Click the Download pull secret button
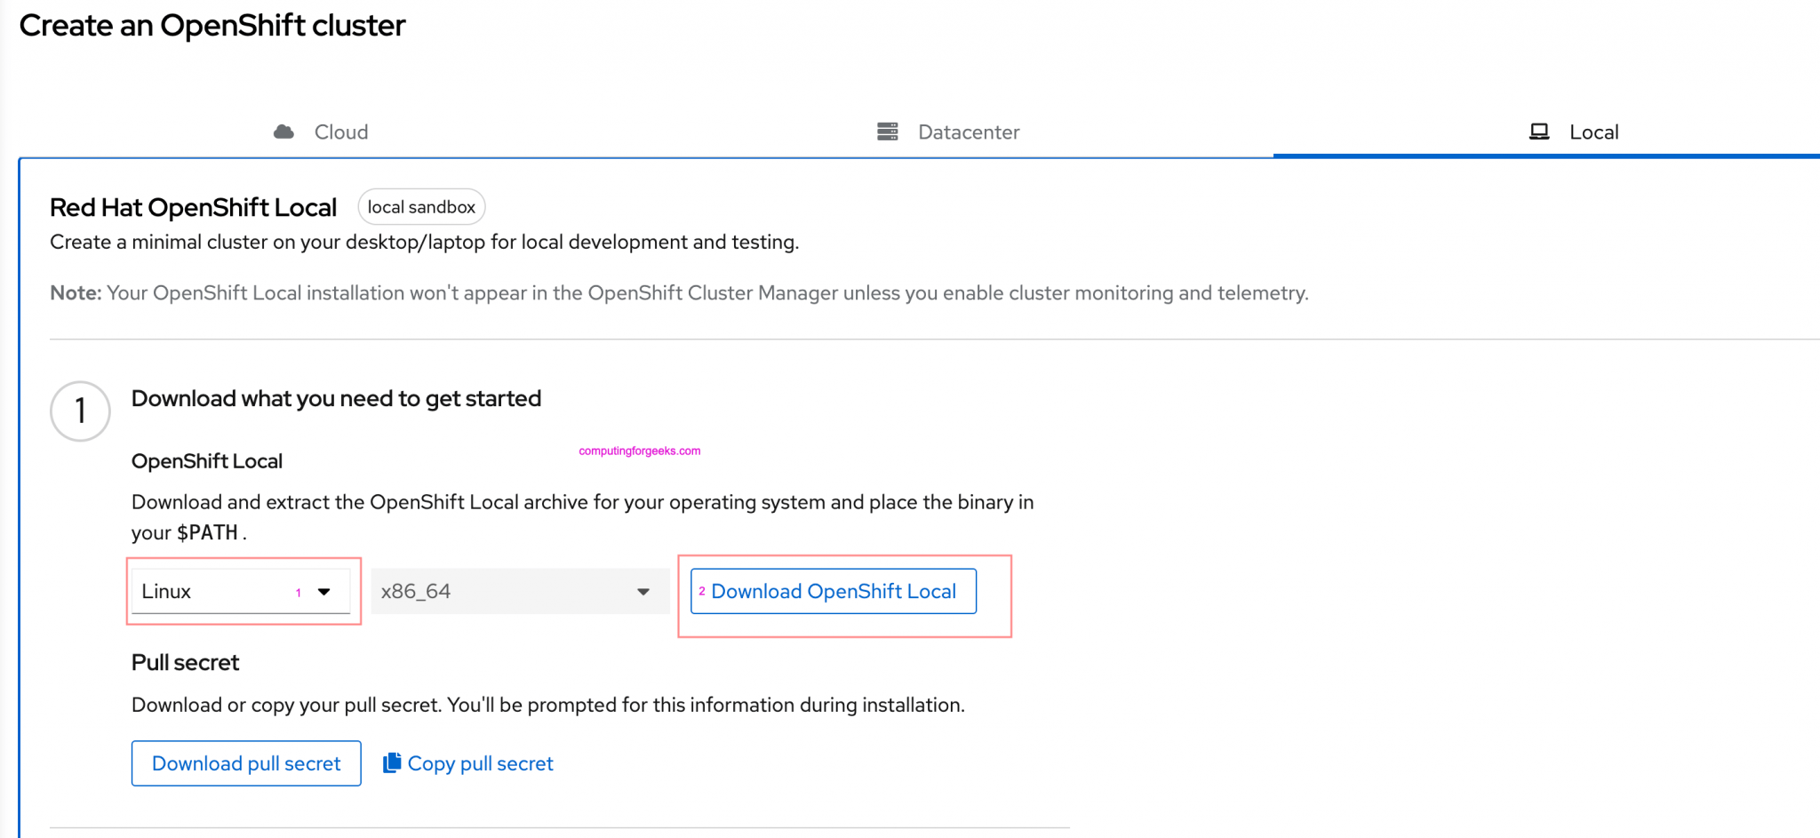Viewport: 1820px width, 838px height. point(246,763)
